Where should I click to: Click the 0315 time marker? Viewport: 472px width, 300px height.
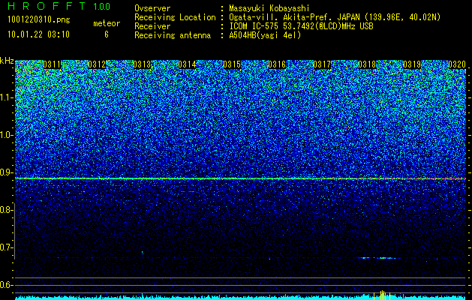coord(232,64)
